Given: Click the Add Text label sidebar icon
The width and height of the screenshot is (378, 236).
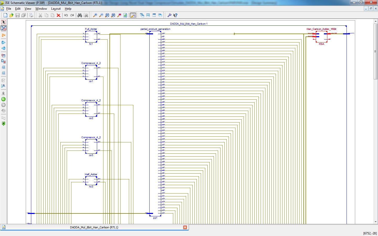Looking at the screenshot, I should coord(3,86).
